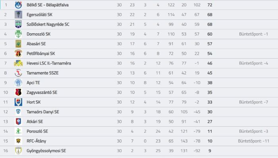Click the Egerszóláti SK team name
278x158 pixels.
[x=39, y=15]
